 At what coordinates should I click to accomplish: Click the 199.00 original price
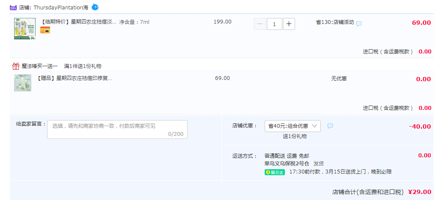tap(222, 22)
